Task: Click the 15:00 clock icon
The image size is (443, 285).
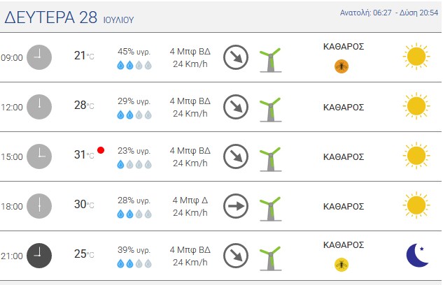Action: point(39,156)
